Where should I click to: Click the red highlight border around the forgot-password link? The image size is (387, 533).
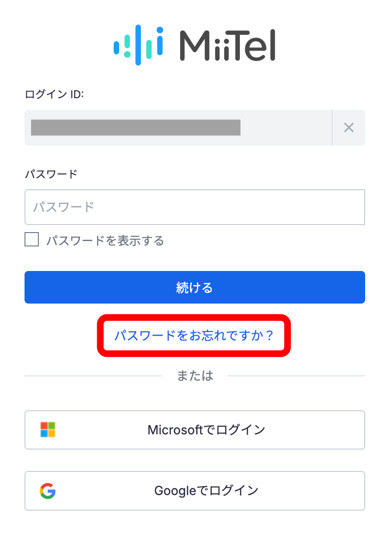click(194, 317)
